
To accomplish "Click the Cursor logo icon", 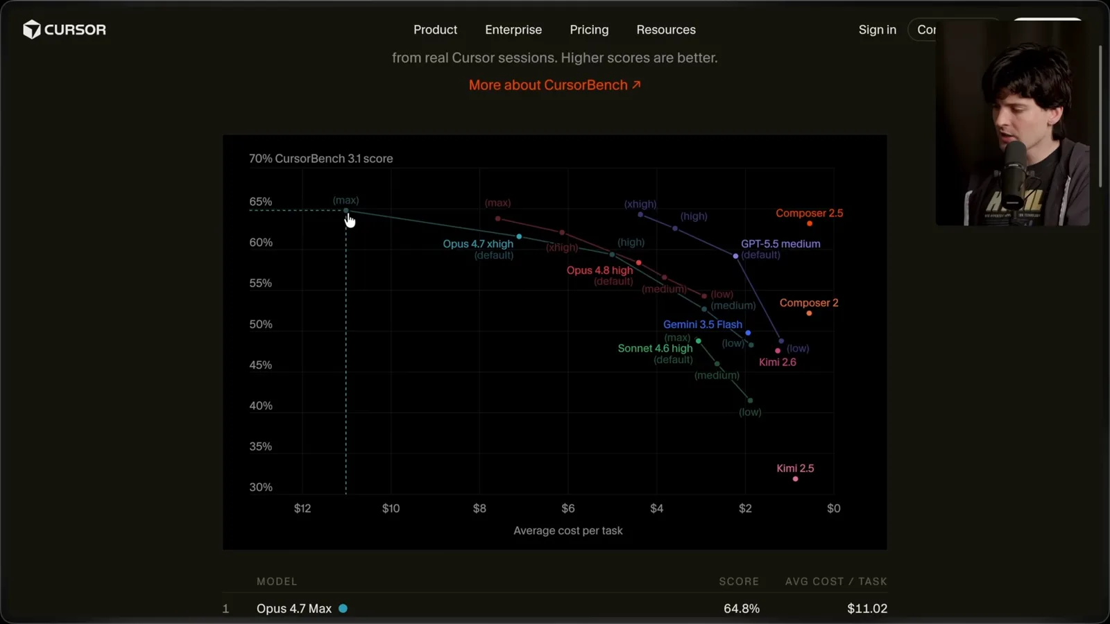I will click(31, 29).
